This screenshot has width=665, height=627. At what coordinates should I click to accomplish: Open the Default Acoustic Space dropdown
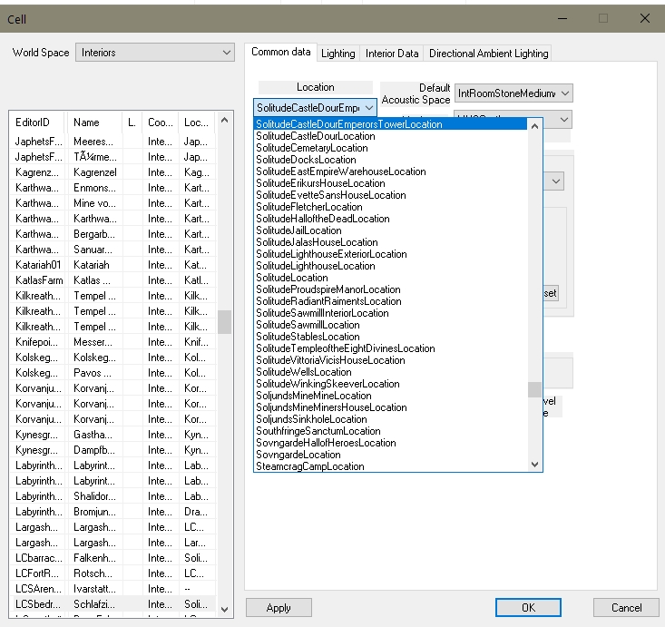[x=513, y=93]
